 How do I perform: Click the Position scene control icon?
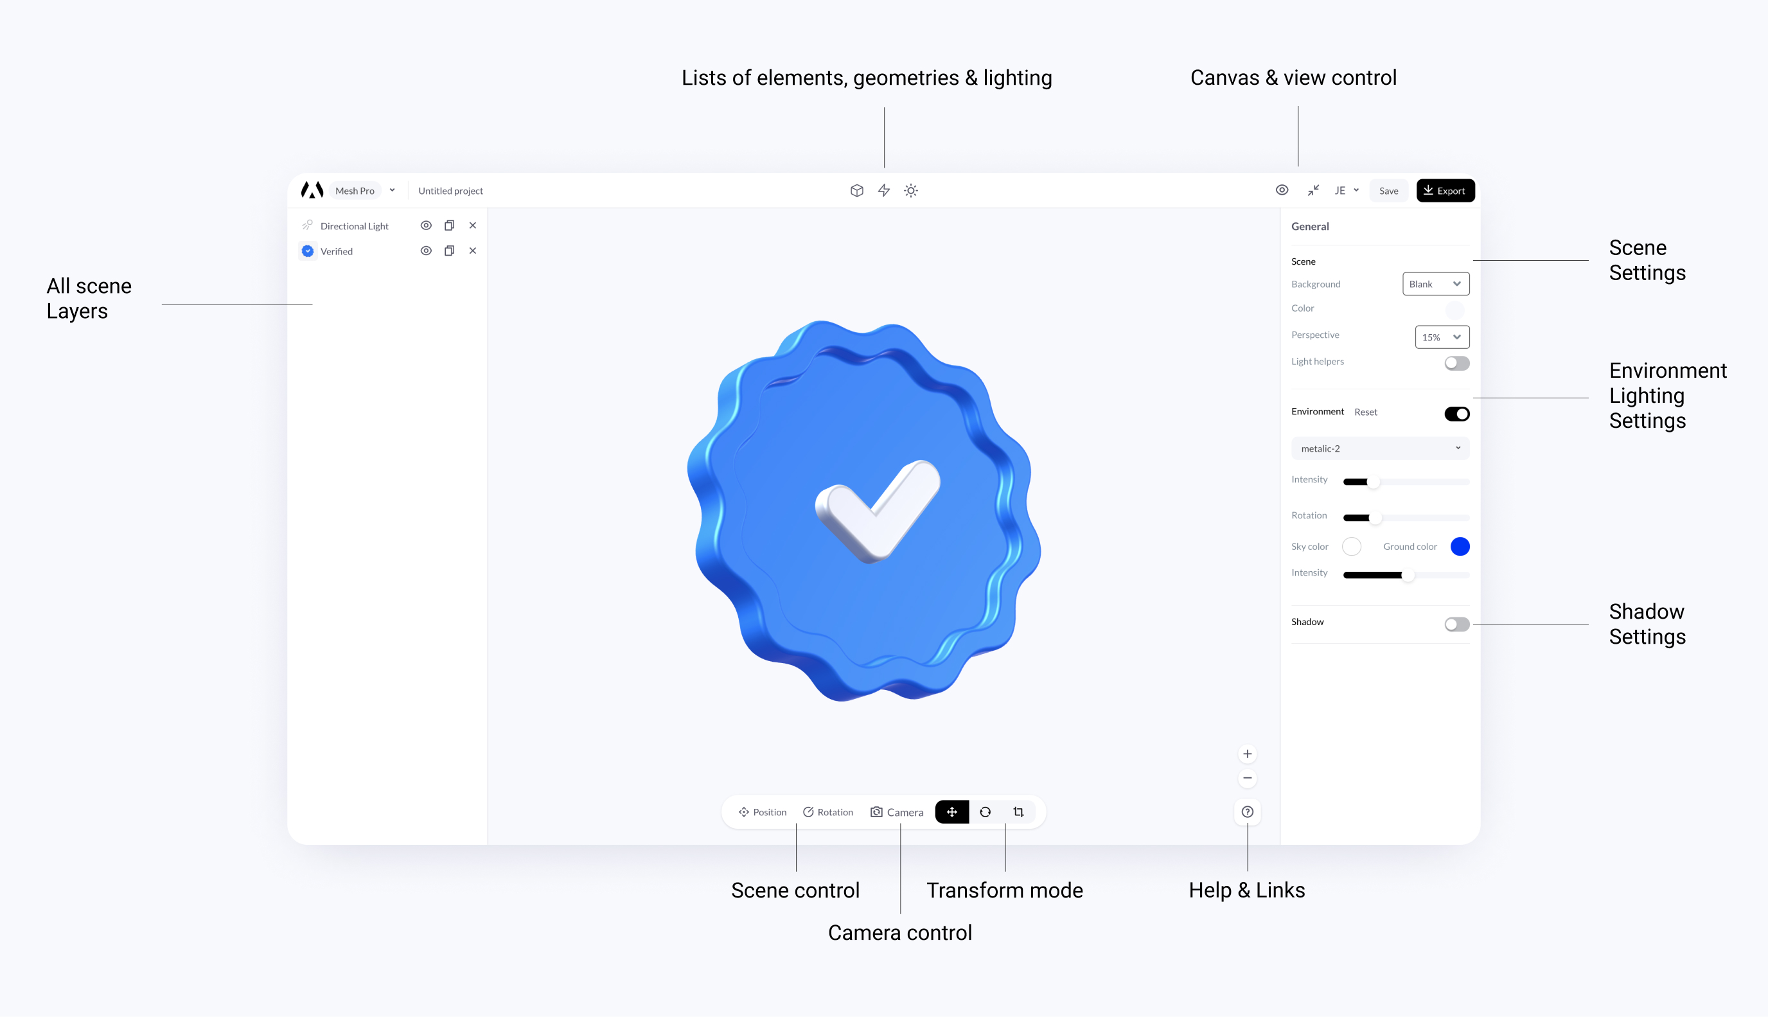pyautogui.click(x=743, y=811)
